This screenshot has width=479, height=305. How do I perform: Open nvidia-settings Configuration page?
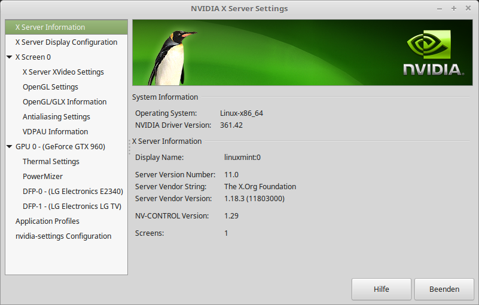(x=63, y=236)
